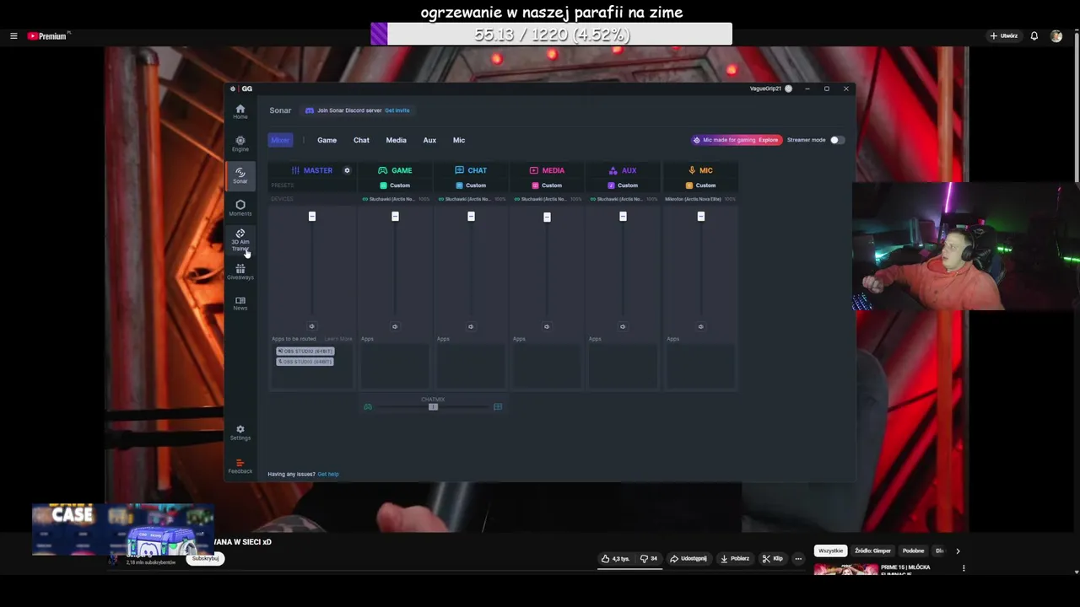Mute the Master channel
The width and height of the screenshot is (1080, 607).
coord(311,326)
